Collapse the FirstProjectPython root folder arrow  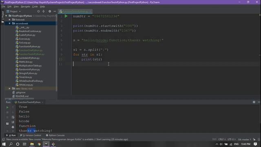(x=7, y=16)
